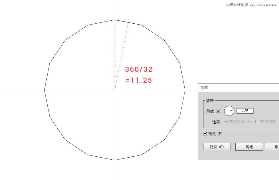Viewport: 279px width, 180px height.
Task: Click the polygon's bottom vertex anchor point
Action: click(x=115, y=160)
